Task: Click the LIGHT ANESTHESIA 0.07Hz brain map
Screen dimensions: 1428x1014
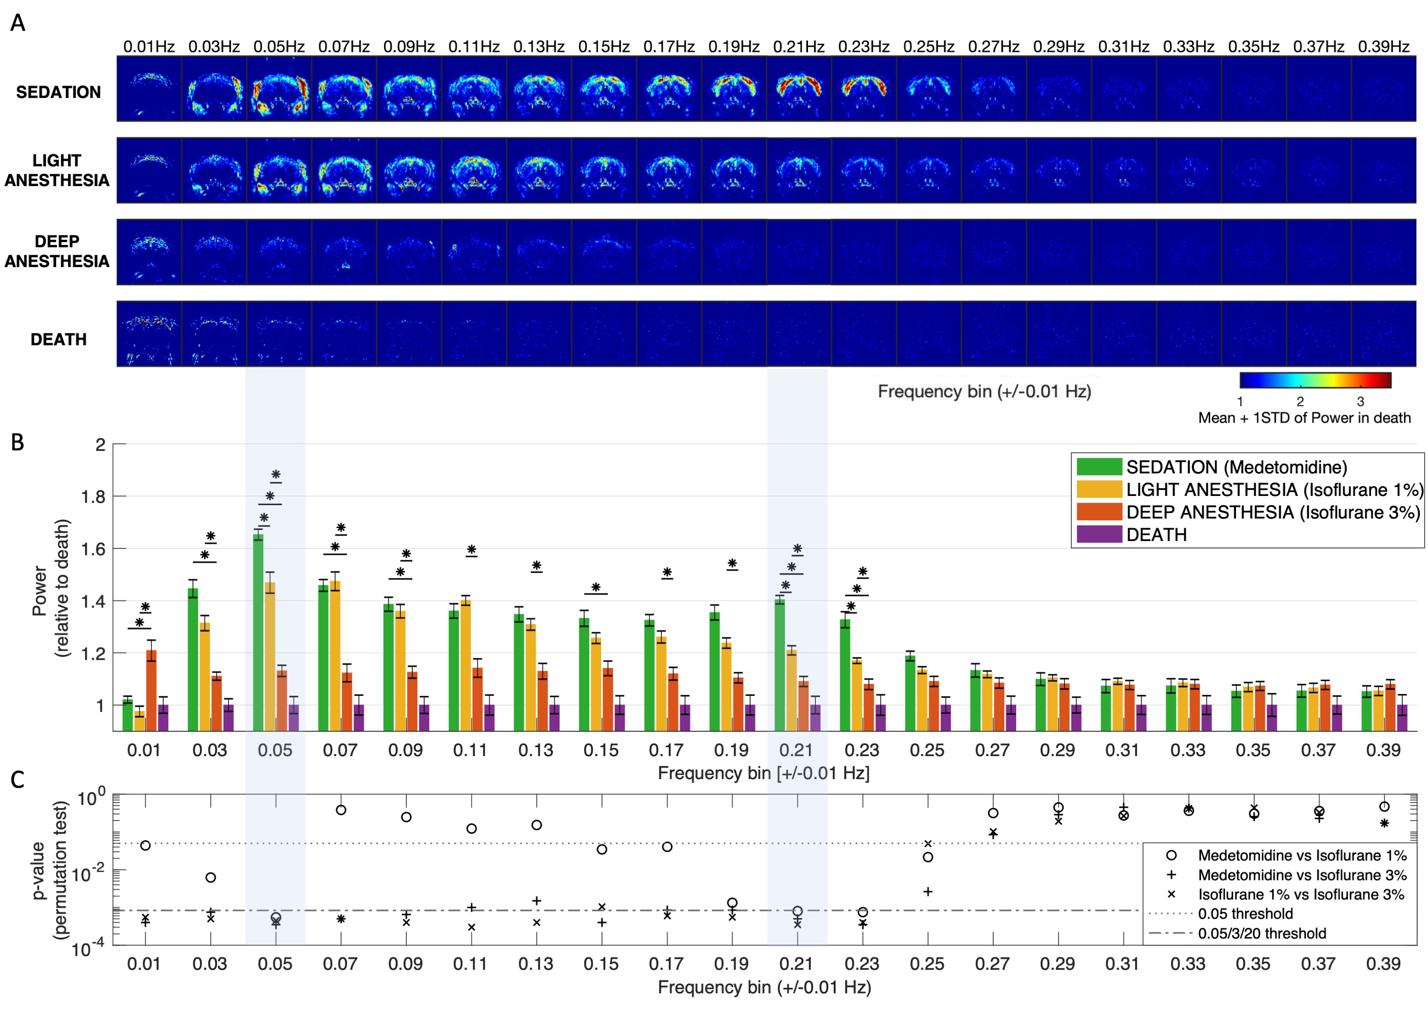Action: click(x=344, y=170)
